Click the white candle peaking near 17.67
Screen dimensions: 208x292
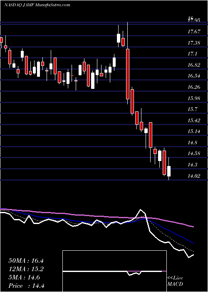pyautogui.click(x=118, y=38)
